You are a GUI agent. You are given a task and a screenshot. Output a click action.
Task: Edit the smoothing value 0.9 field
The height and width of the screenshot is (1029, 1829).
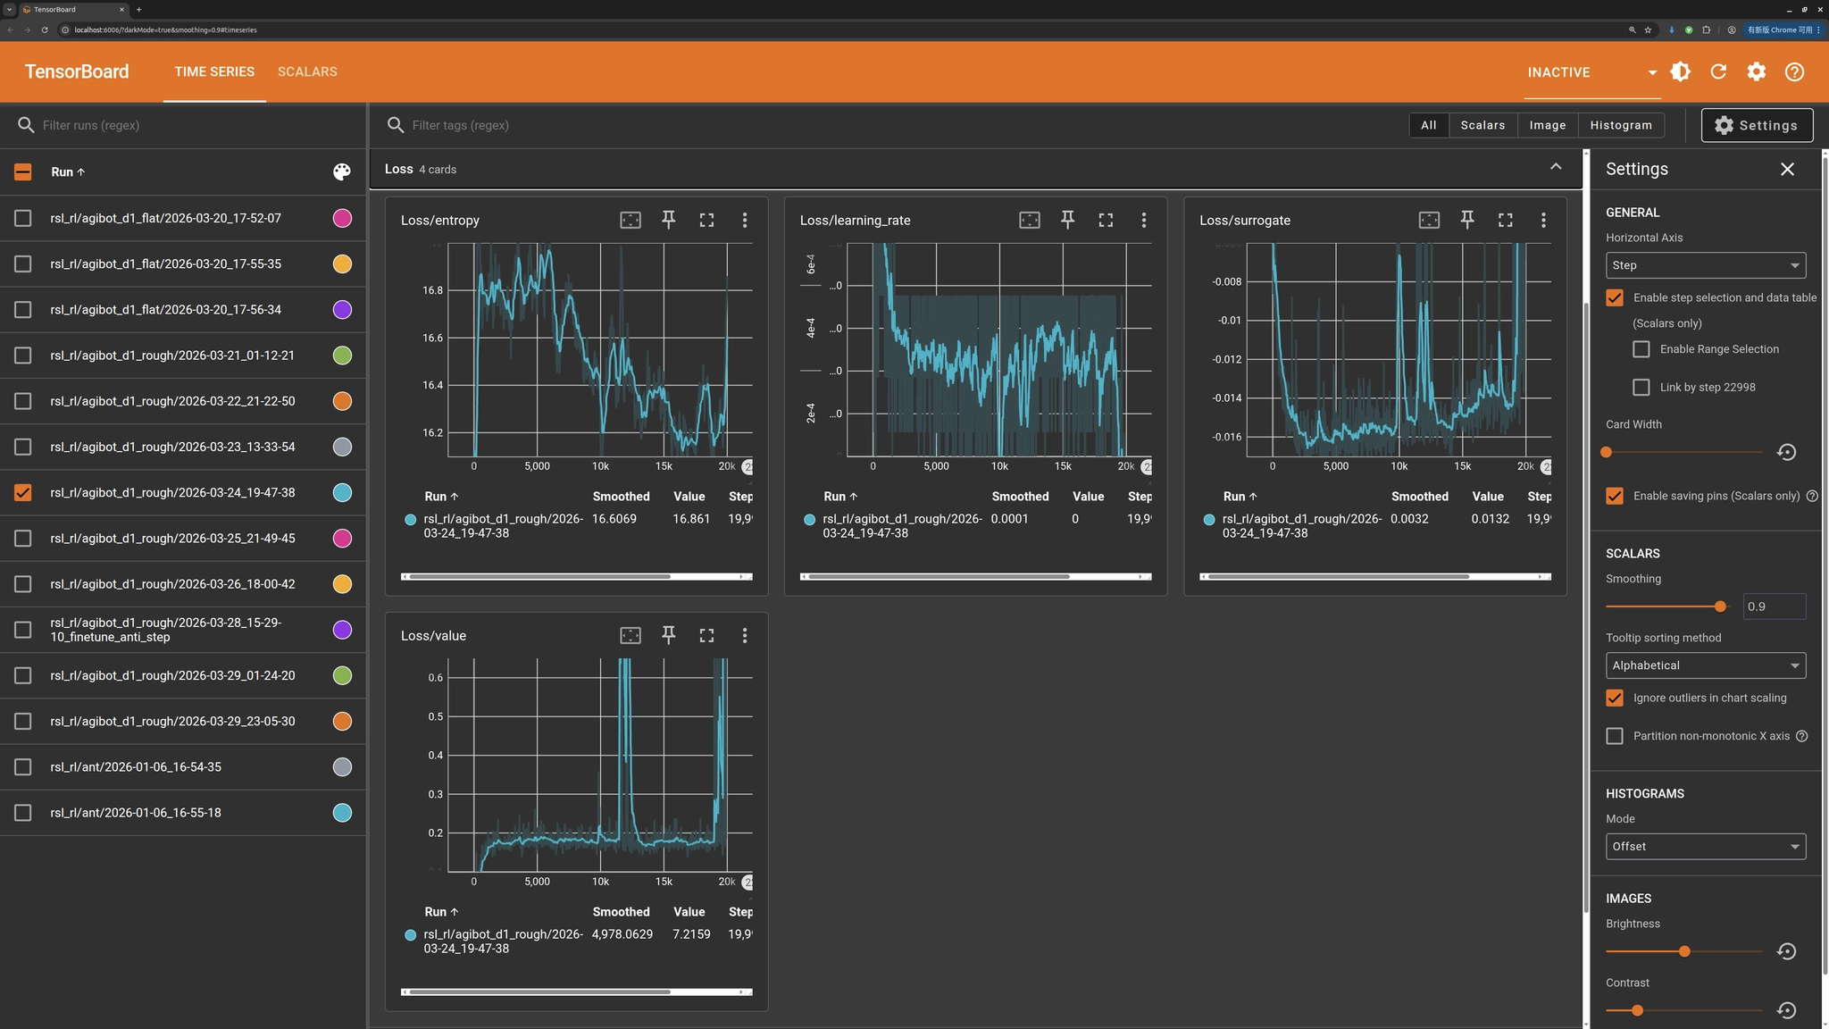point(1774,607)
